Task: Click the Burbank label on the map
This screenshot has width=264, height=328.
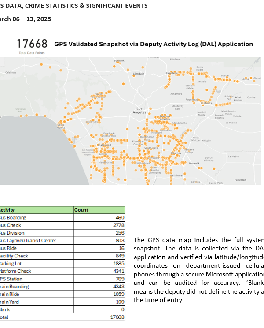Action: (x=119, y=60)
